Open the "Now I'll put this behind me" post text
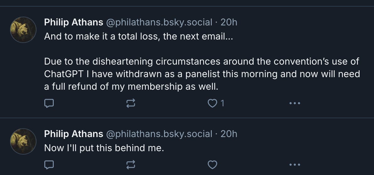This screenshot has width=374, height=175. (104, 148)
